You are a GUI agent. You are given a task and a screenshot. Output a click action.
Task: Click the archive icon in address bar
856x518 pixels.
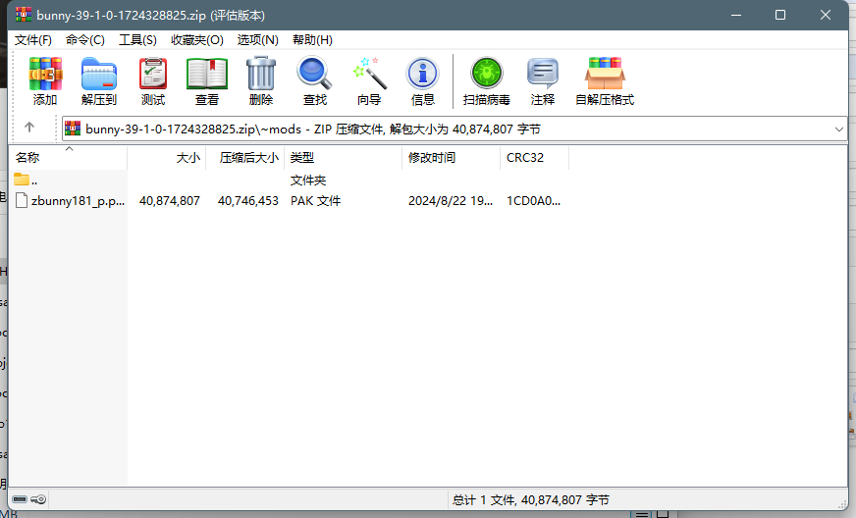73,129
